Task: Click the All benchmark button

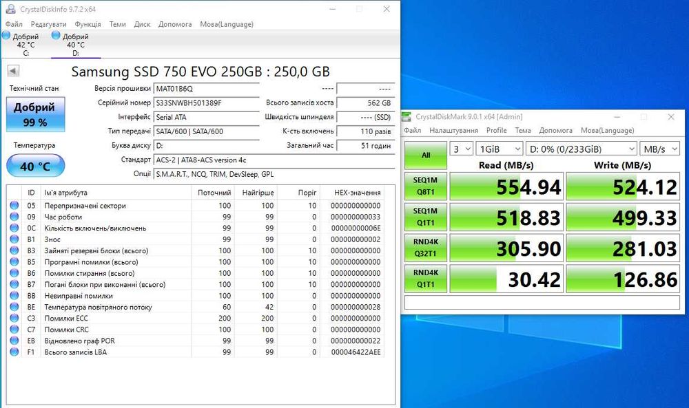Action: 426,155
